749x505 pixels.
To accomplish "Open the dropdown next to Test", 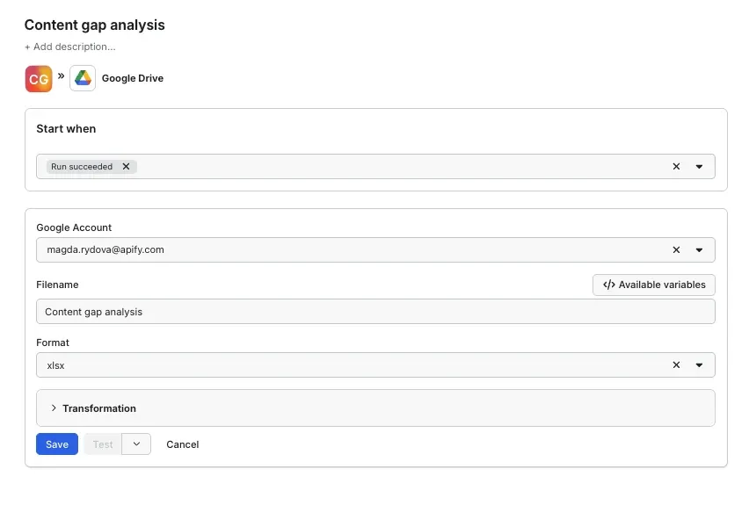I will tap(136, 444).
